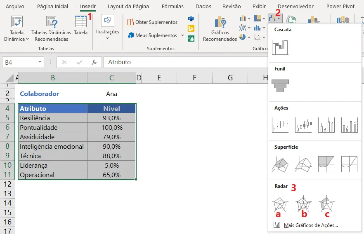Select the 3D surface chart
The width and height of the screenshot is (364, 234).
(280, 164)
